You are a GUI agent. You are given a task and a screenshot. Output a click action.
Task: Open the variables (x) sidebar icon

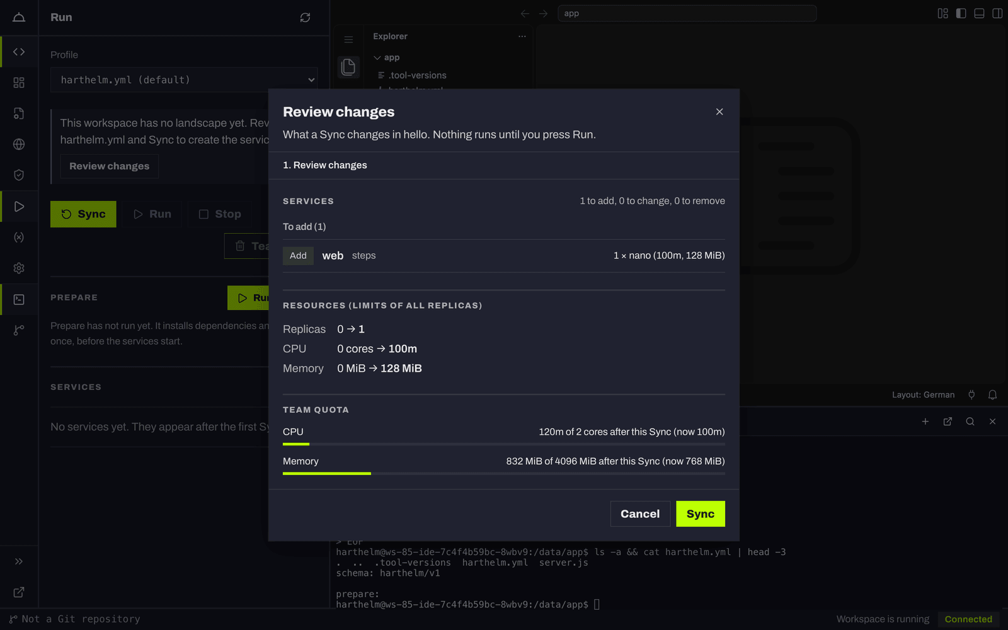click(x=19, y=237)
